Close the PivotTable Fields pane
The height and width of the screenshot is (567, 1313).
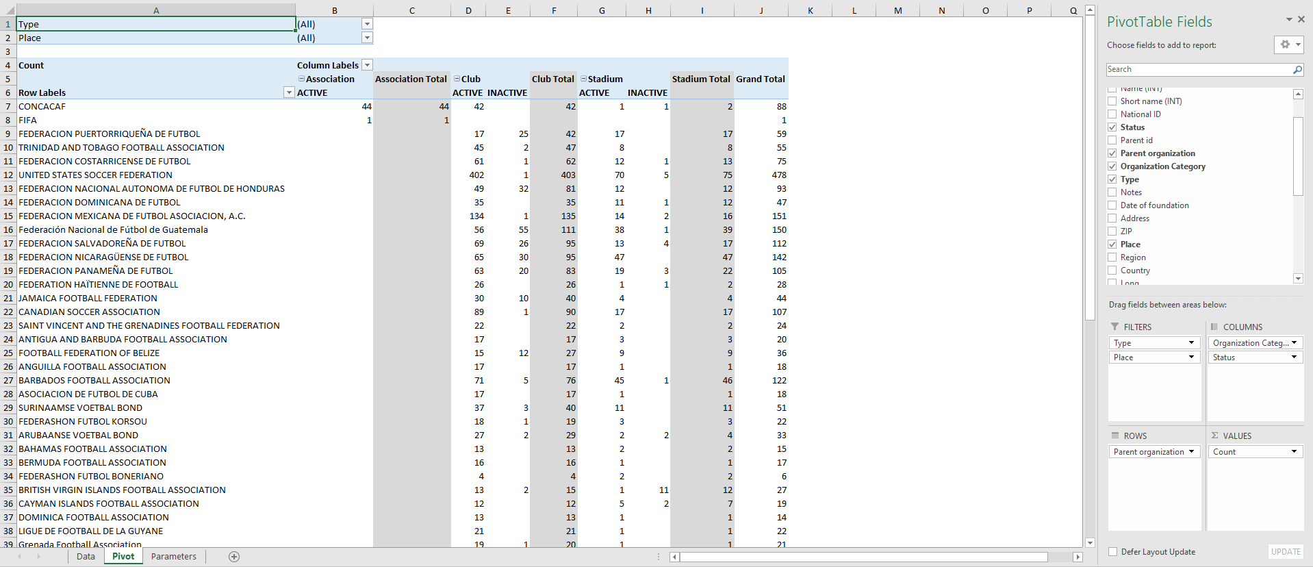(1301, 20)
